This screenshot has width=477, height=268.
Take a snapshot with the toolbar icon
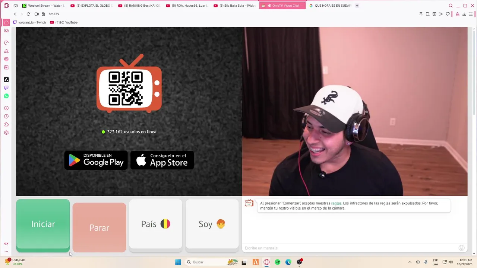tap(427, 14)
